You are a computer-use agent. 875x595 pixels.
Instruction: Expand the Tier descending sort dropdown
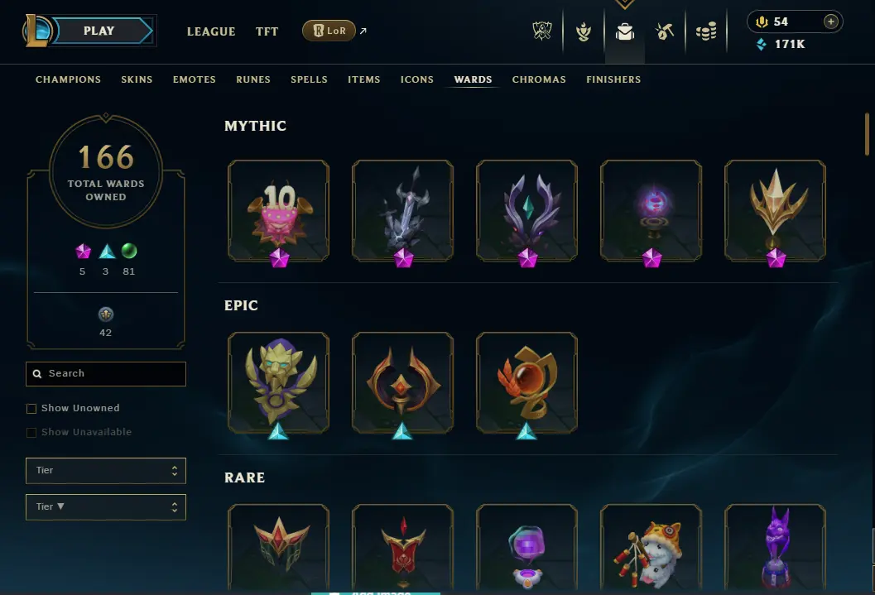[105, 507]
